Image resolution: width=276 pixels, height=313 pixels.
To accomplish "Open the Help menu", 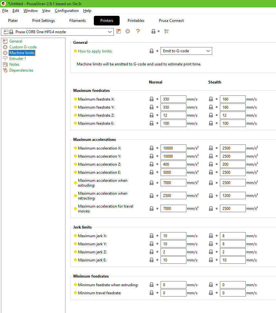I will 87,11.
